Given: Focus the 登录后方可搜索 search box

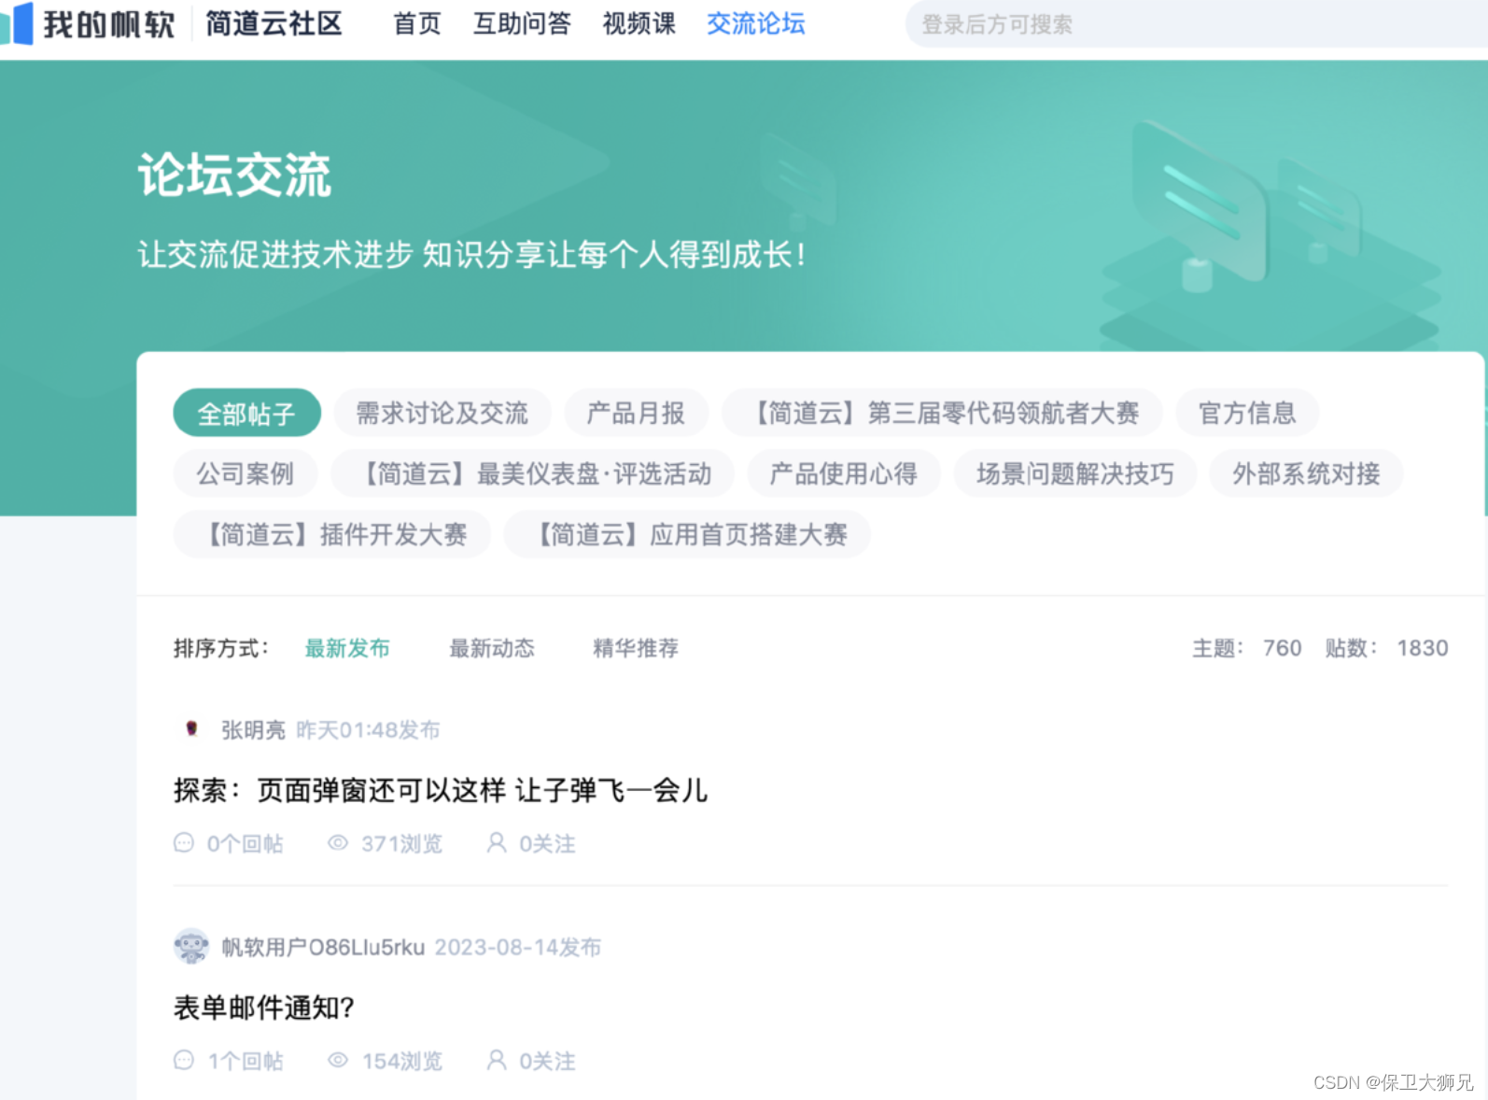Looking at the screenshot, I should 1195,24.
